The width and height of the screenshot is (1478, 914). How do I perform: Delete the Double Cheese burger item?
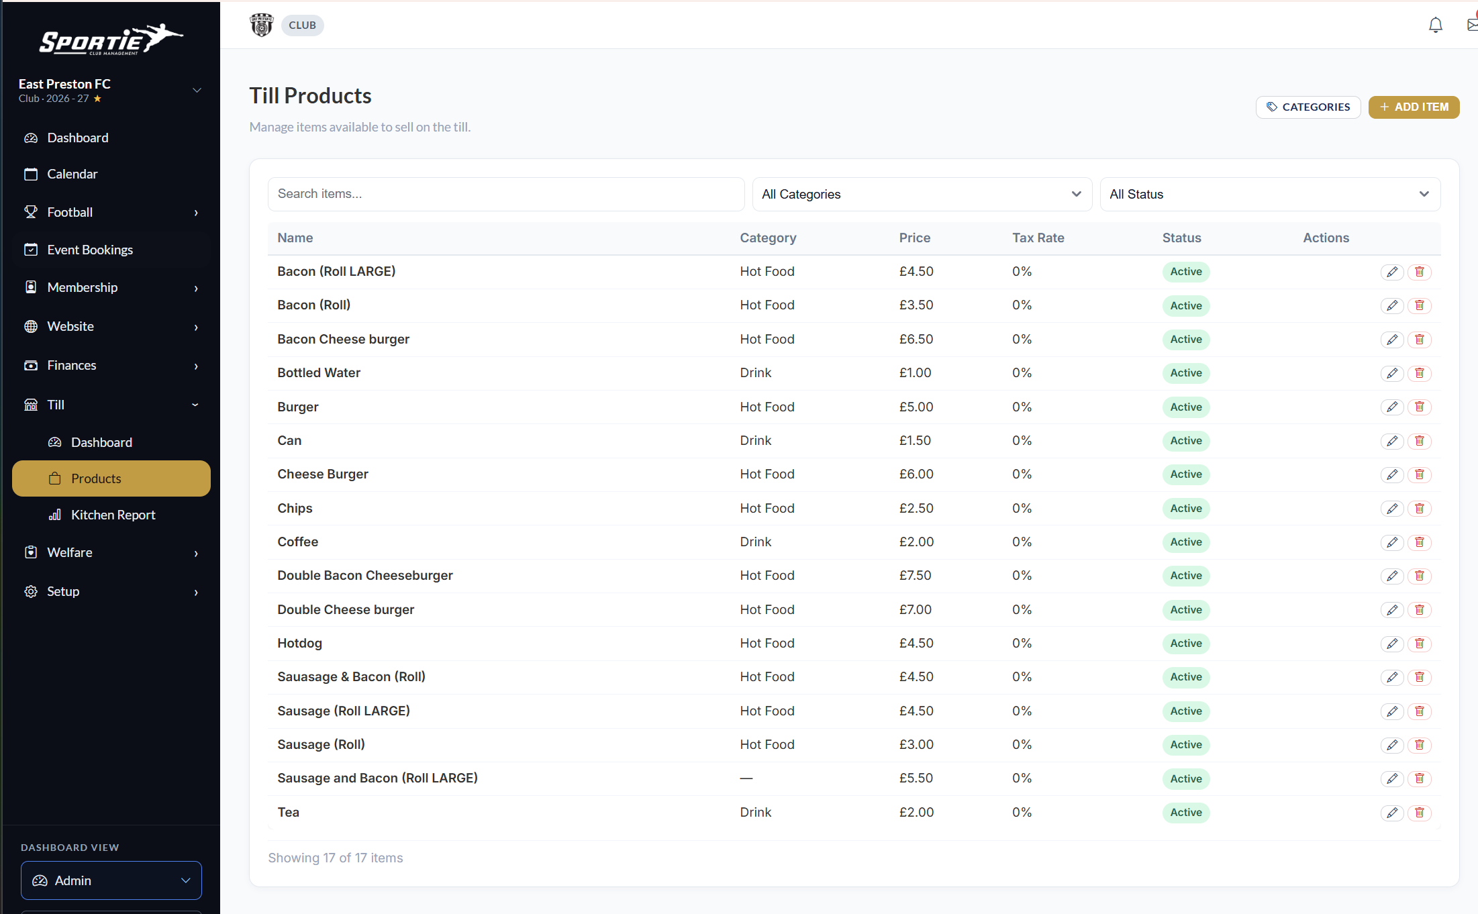(1419, 610)
